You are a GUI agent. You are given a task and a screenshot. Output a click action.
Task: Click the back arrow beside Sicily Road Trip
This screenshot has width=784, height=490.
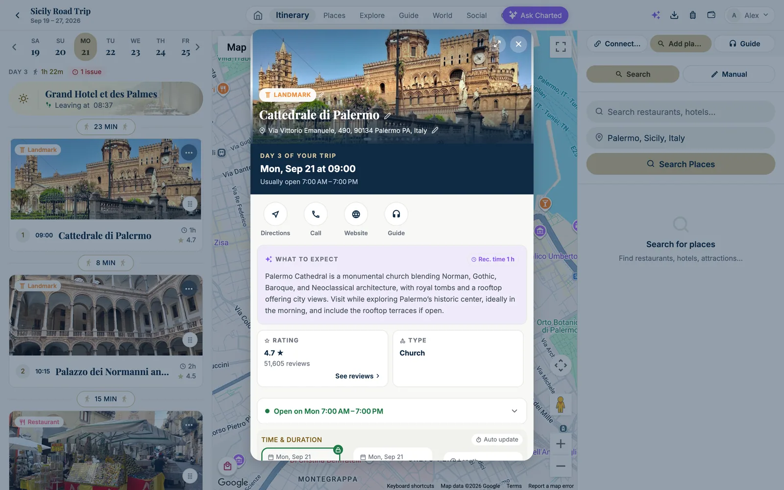[x=18, y=15]
